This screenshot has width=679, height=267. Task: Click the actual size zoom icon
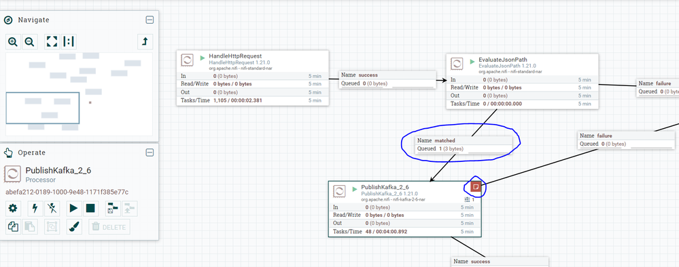[x=69, y=42]
